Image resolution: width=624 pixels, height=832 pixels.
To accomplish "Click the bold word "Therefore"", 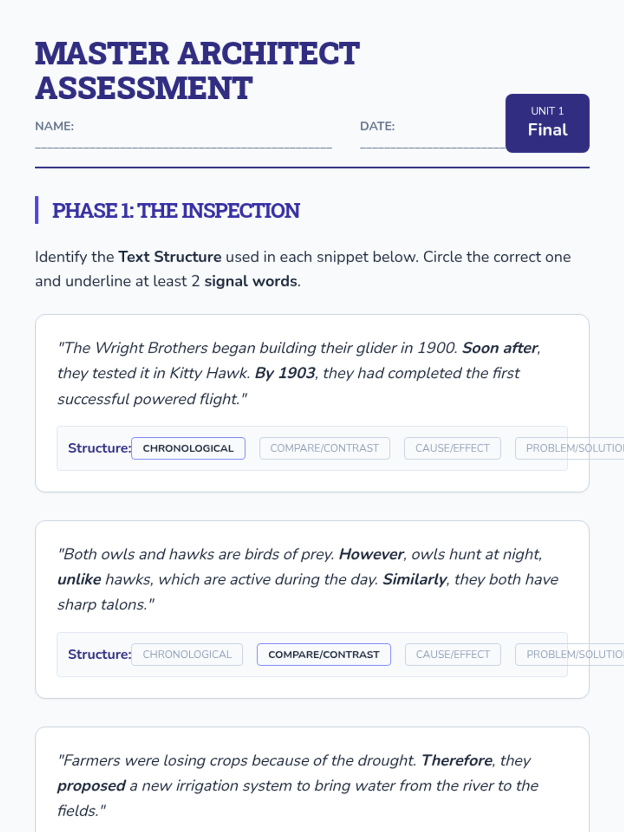I will pyautogui.click(x=457, y=761).
